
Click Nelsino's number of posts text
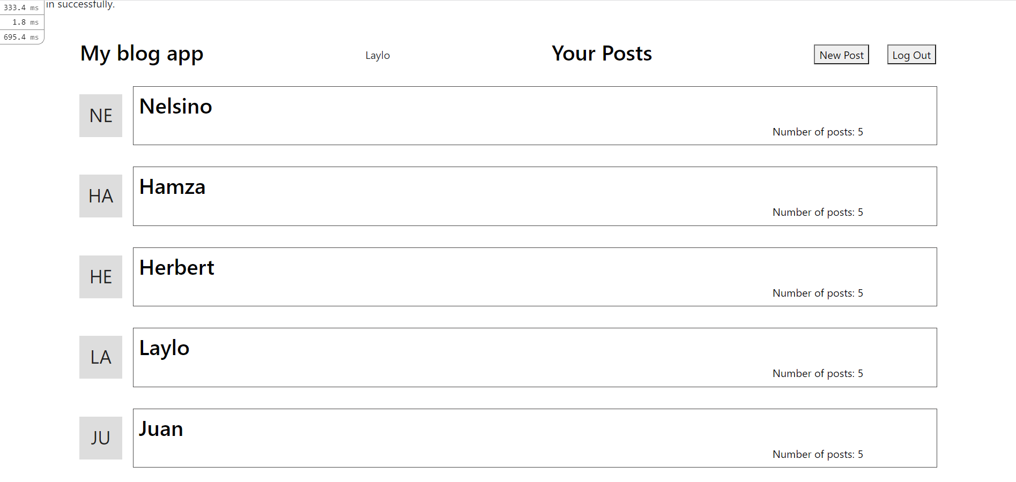tap(817, 132)
